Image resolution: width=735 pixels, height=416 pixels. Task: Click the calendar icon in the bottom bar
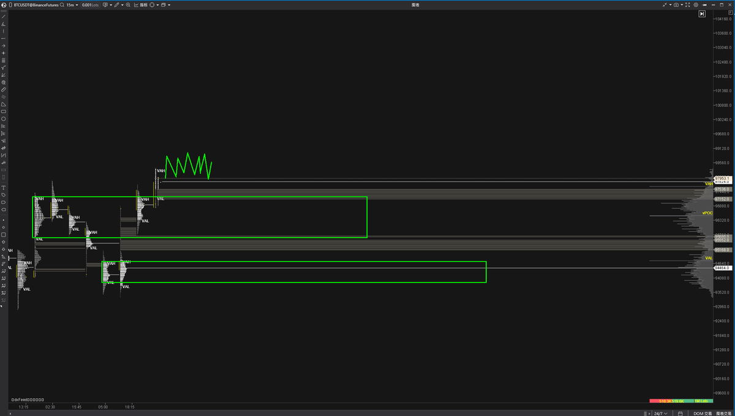coord(680,413)
